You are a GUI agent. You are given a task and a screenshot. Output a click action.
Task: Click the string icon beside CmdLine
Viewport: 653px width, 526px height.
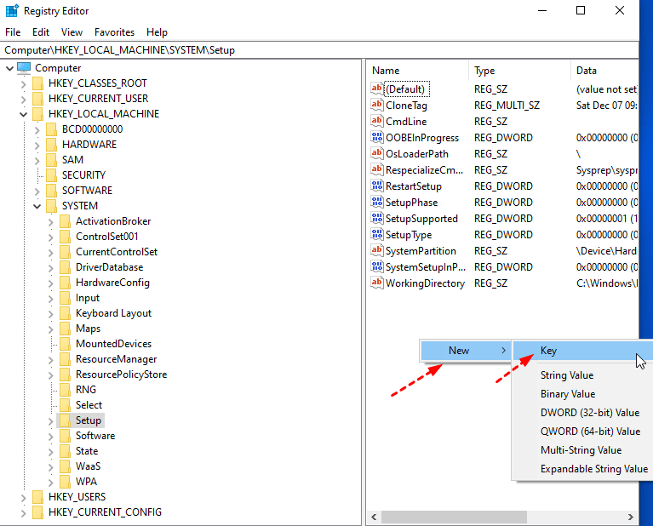coord(377,121)
